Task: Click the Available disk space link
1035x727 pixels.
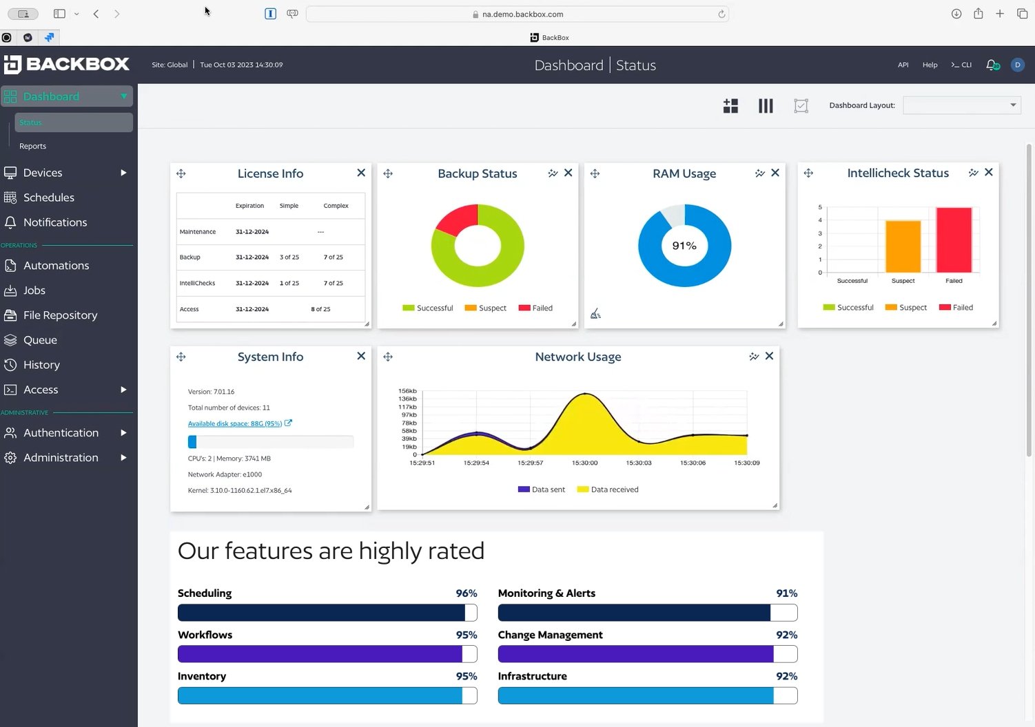Action: tap(235, 423)
